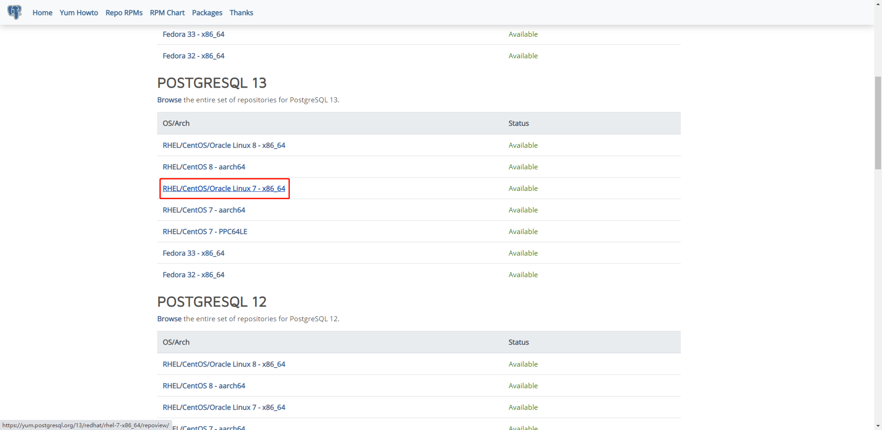Screen dimensions: 882x430
Task: Open the RPM Chart page
Action: 167,12
